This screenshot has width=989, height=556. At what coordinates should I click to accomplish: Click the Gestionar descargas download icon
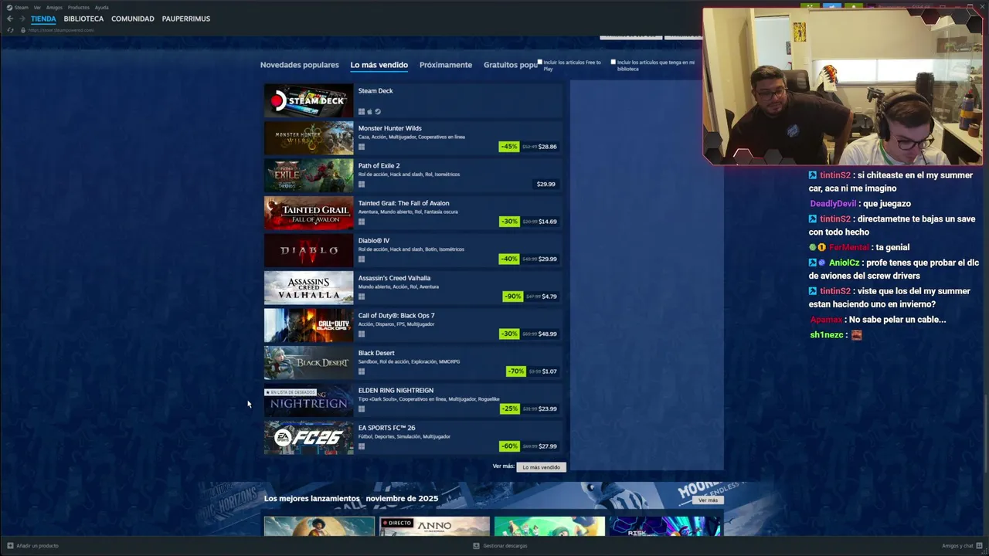click(x=477, y=546)
